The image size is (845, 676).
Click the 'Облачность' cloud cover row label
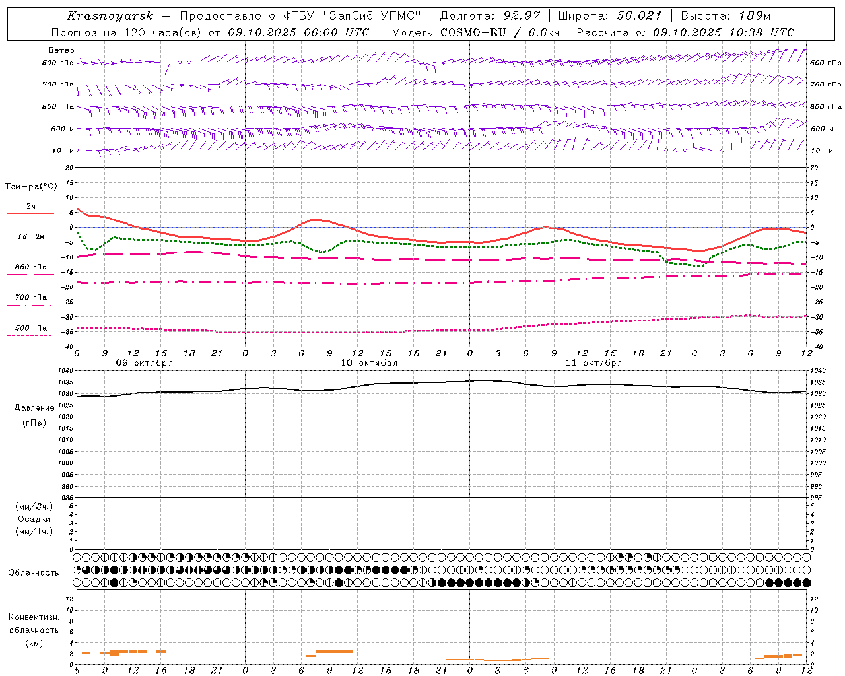pyautogui.click(x=34, y=573)
